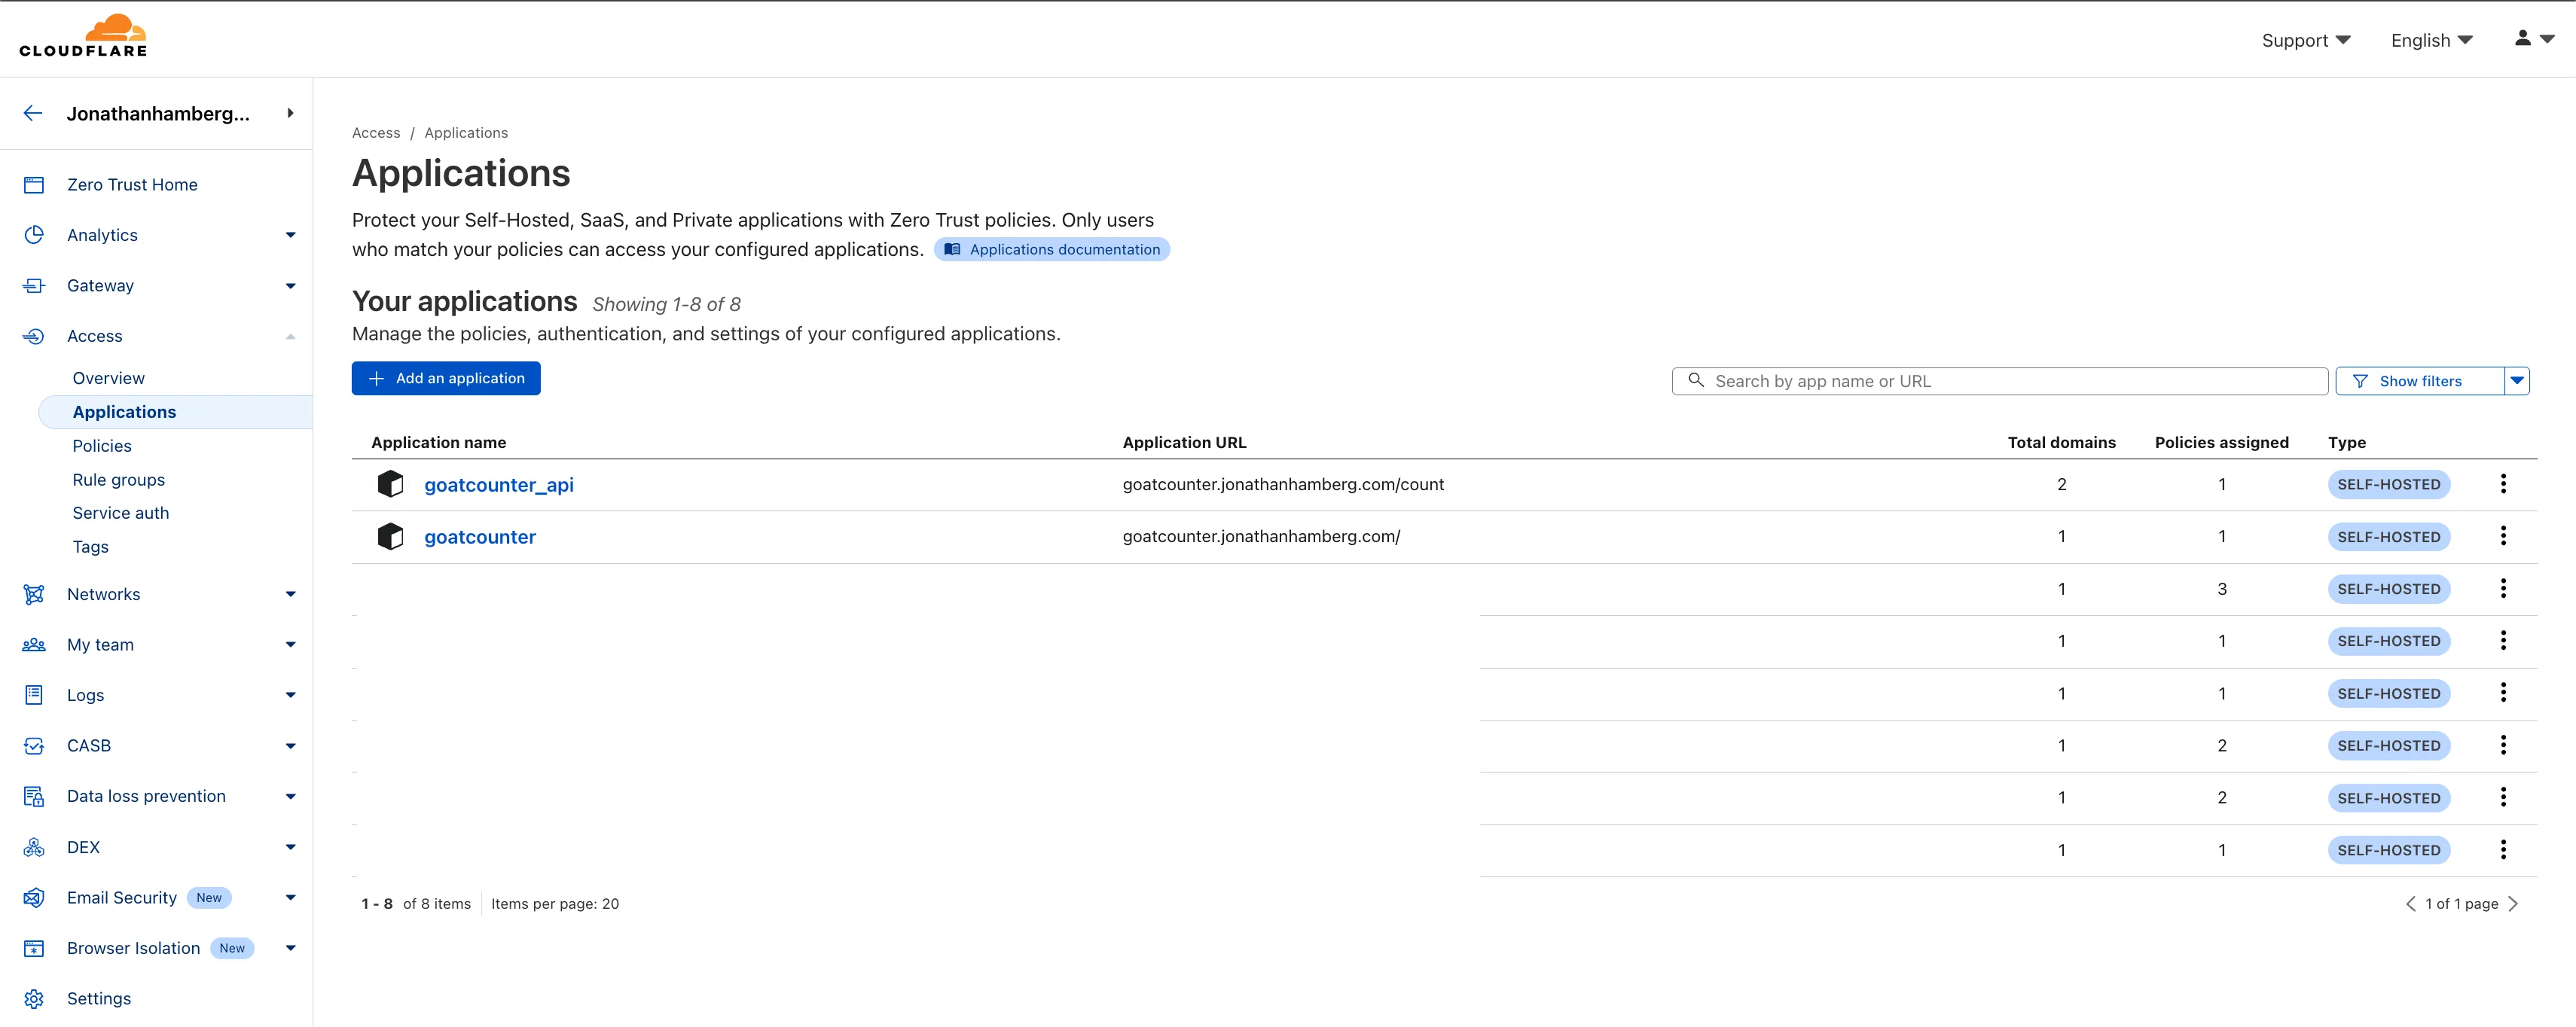This screenshot has width=2576, height=1027.
Task: Click the Cloudflare logo
Action: point(83,36)
